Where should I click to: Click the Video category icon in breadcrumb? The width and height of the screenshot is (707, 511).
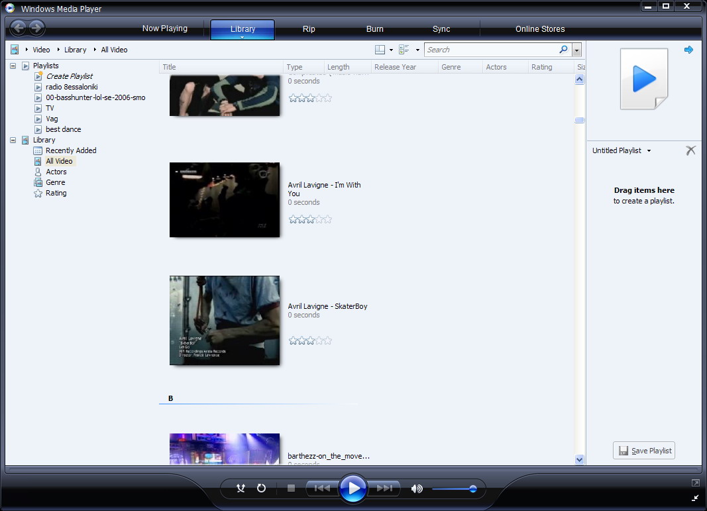tap(15, 50)
